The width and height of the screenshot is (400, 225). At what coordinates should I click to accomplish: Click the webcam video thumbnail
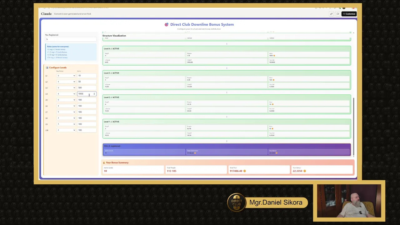(349, 201)
